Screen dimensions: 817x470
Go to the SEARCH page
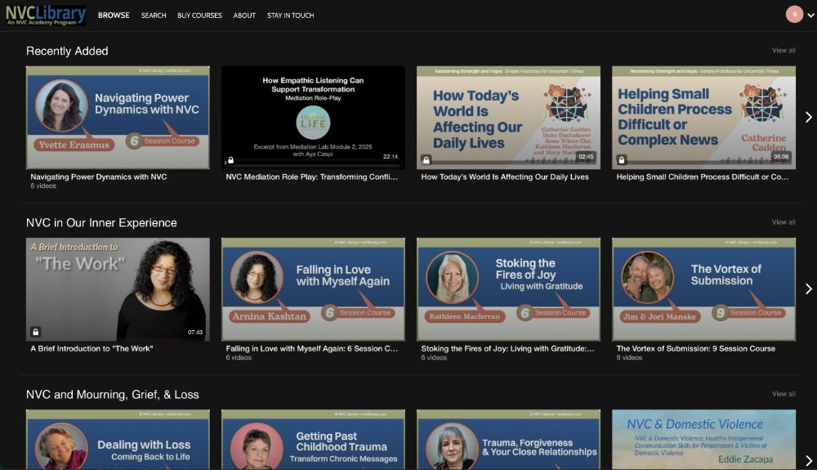coord(154,15)
